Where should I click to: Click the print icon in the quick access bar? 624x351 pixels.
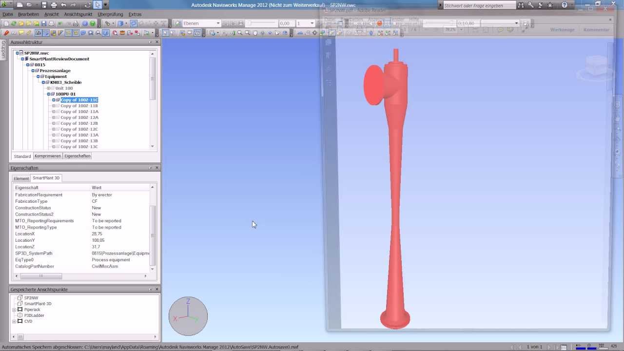(54, 5)
